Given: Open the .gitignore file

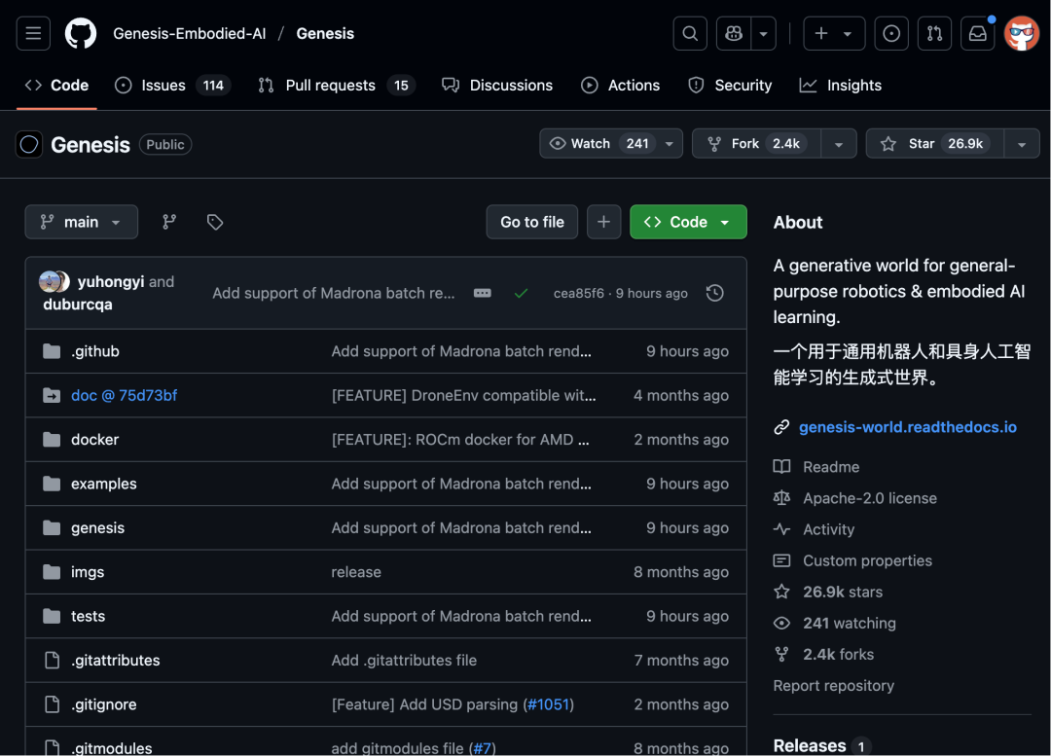Looking at the screenshot, I should (x=104, y=705).
